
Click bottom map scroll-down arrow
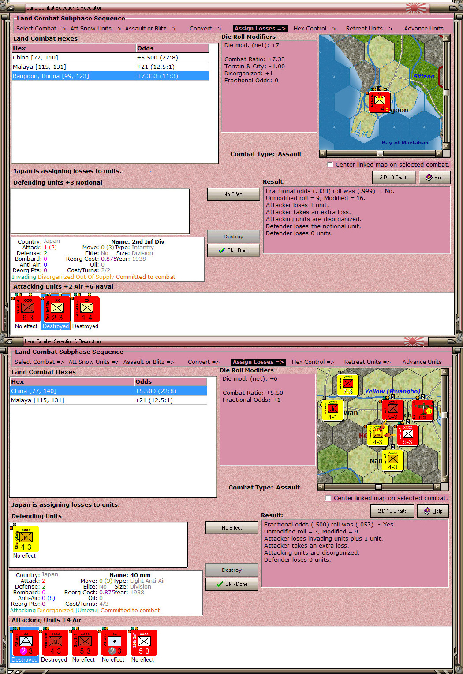tap(444, 480)
